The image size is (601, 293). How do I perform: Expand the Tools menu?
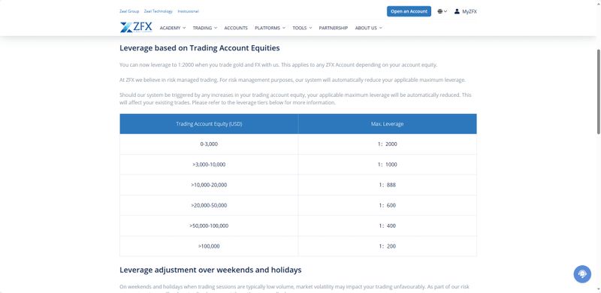click(302, 28)
